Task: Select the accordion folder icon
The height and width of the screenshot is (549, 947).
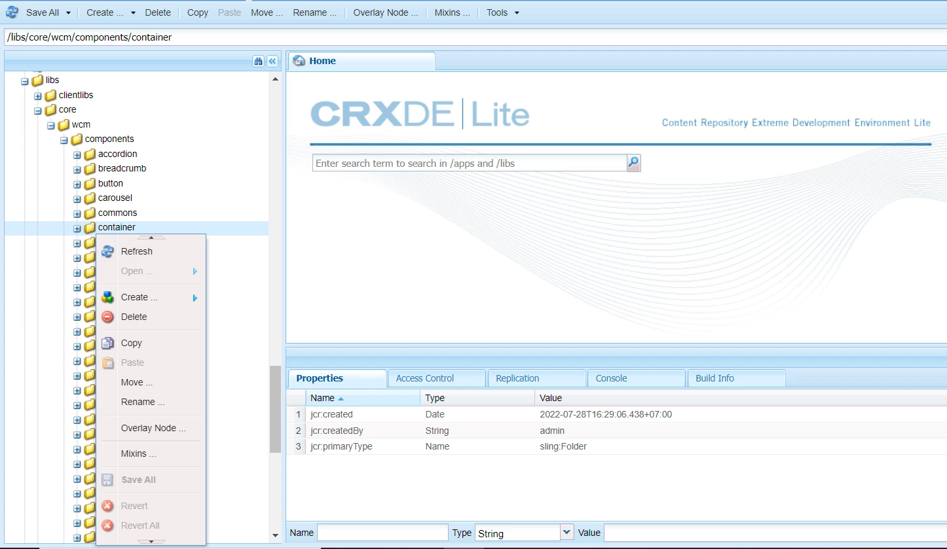Action: [x=90, y=154]
